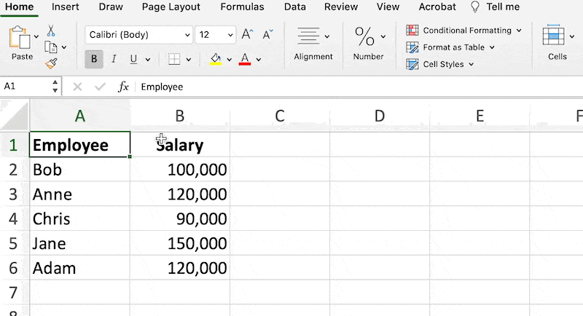
Task: Select cell containing Bob
Action: 80,170
